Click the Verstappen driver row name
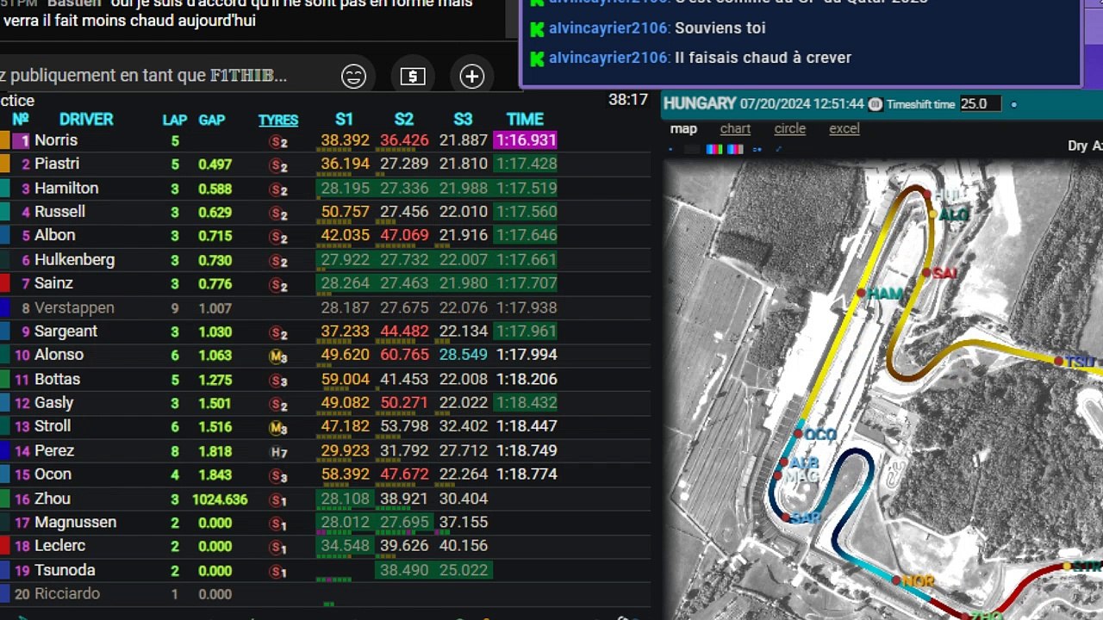This screenshot has height=620, width=1103. 74,307
